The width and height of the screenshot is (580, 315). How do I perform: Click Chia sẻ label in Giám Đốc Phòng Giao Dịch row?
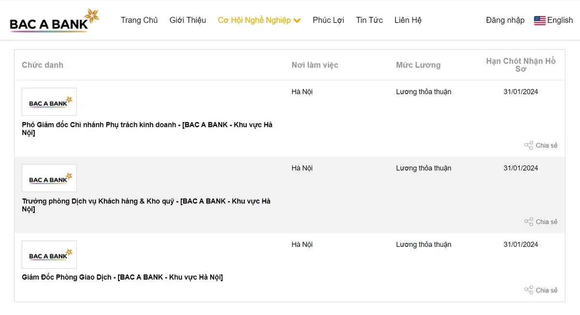(x=547, y=290)
